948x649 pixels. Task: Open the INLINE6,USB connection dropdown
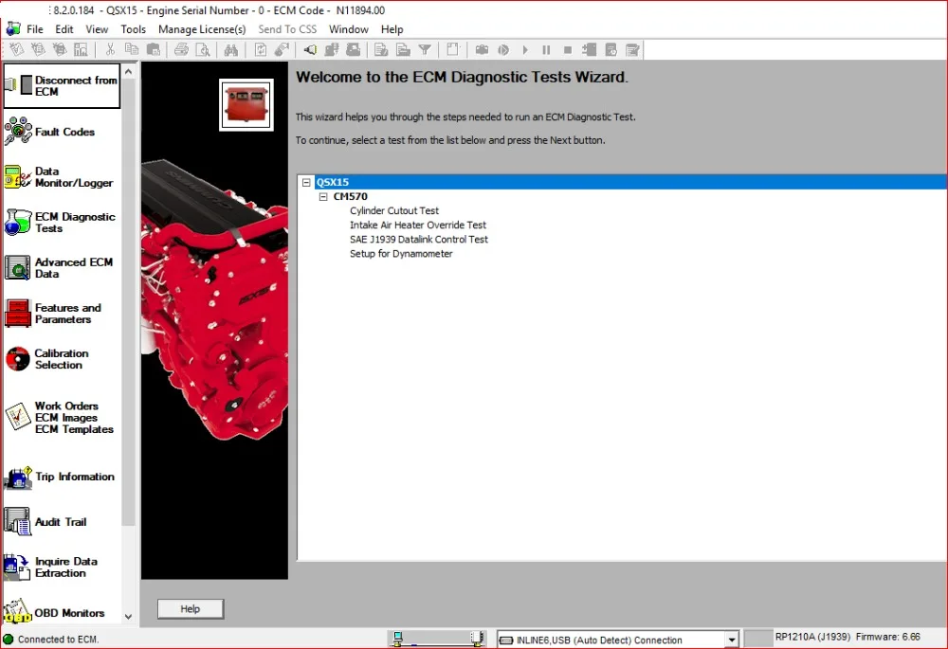coord(729,639)
